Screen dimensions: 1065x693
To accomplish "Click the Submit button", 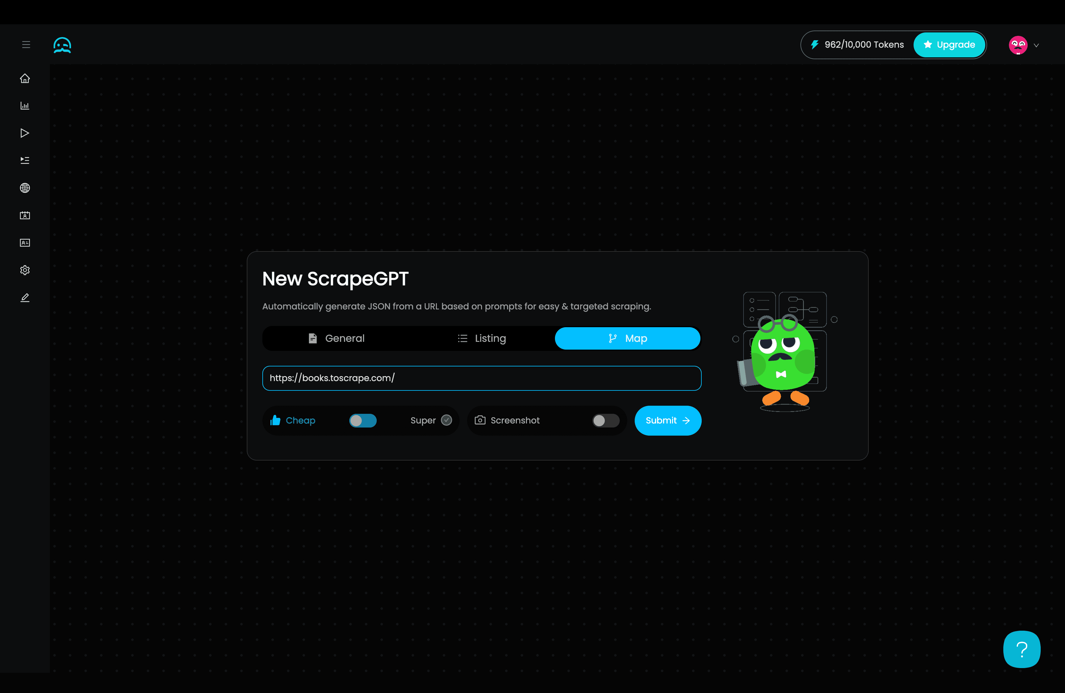I will [x=668, y=421].
